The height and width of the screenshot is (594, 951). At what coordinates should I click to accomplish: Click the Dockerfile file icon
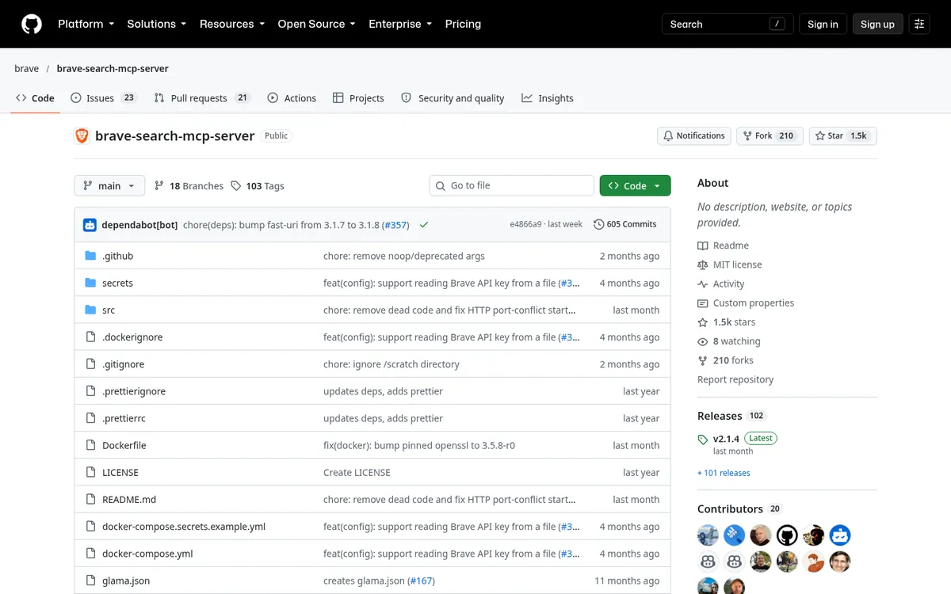pos(90,445)
